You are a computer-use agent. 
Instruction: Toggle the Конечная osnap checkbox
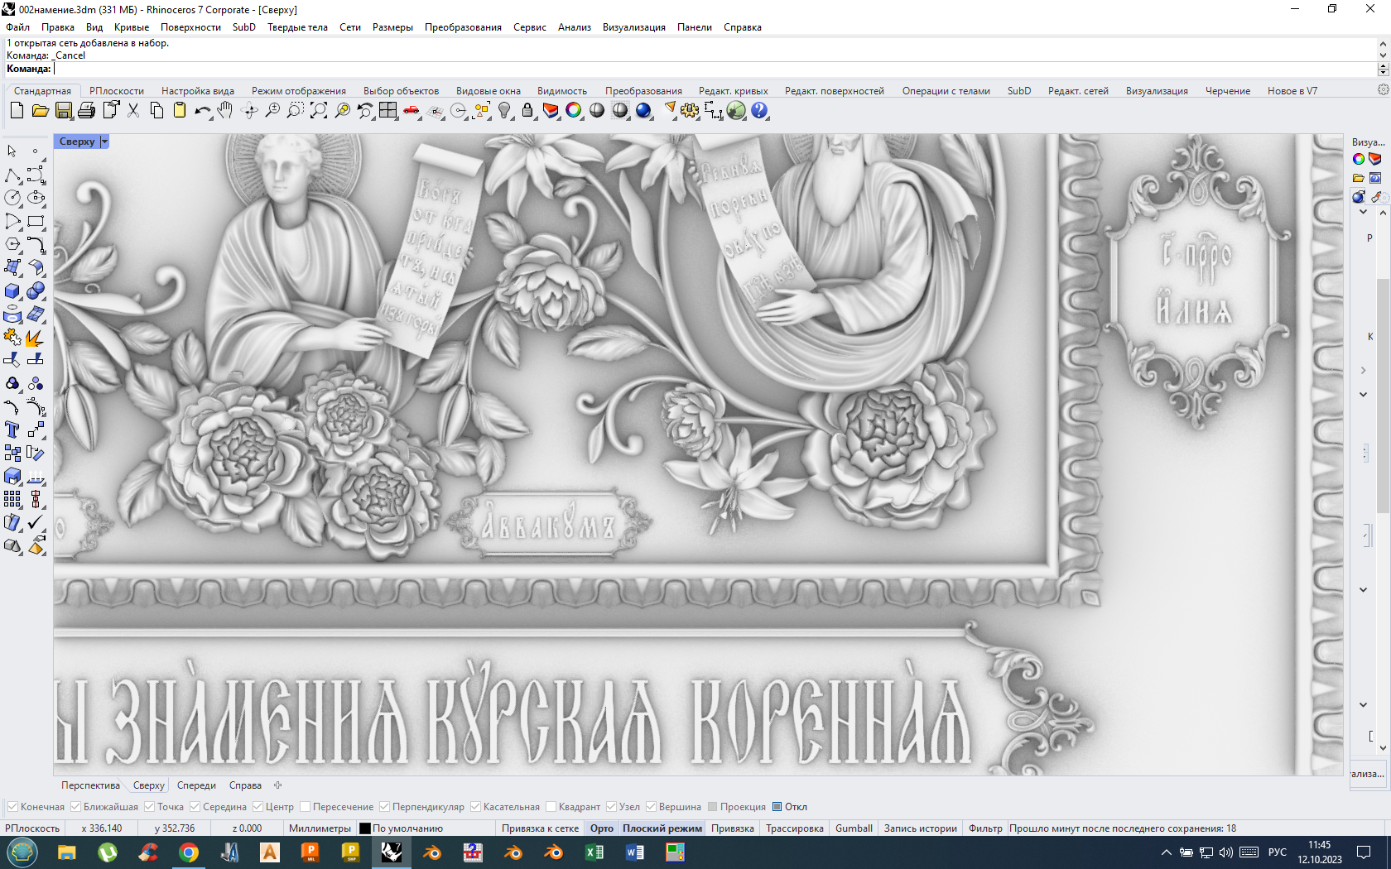[x=12, y=807]
